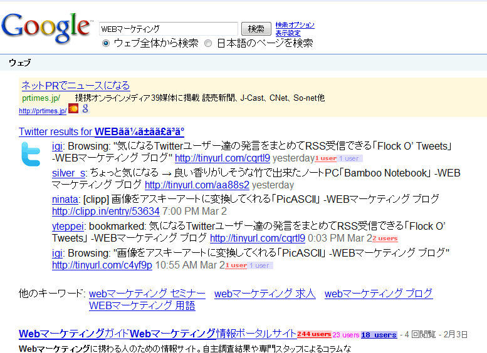Viewport: 487px width, 353px height.
Task: Open the clipp.in/entry/53634 link
Action: pos(105,212)
